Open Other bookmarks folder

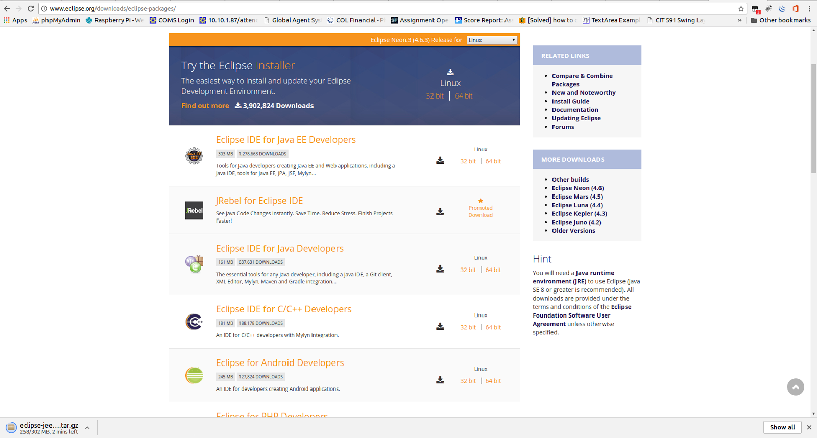[x=781, y=20]
